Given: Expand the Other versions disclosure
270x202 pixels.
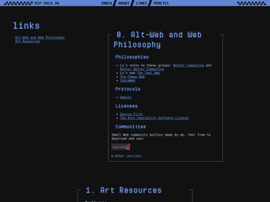Looking at the screenshot, I should 126,156.
